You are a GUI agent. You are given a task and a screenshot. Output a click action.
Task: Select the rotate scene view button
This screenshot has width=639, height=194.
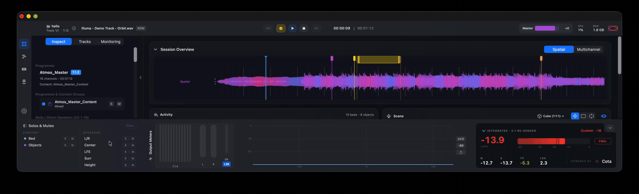592,116
